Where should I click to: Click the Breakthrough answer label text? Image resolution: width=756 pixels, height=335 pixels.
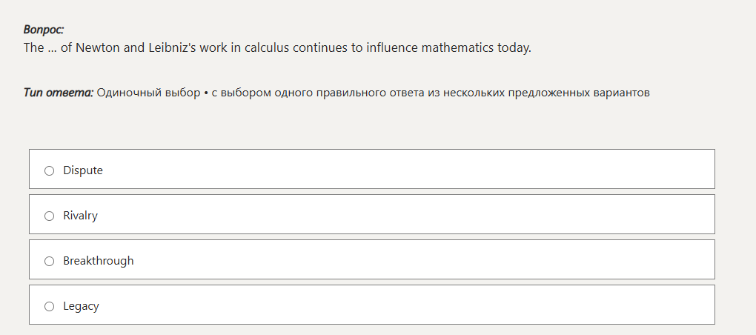tap(99, 261)
